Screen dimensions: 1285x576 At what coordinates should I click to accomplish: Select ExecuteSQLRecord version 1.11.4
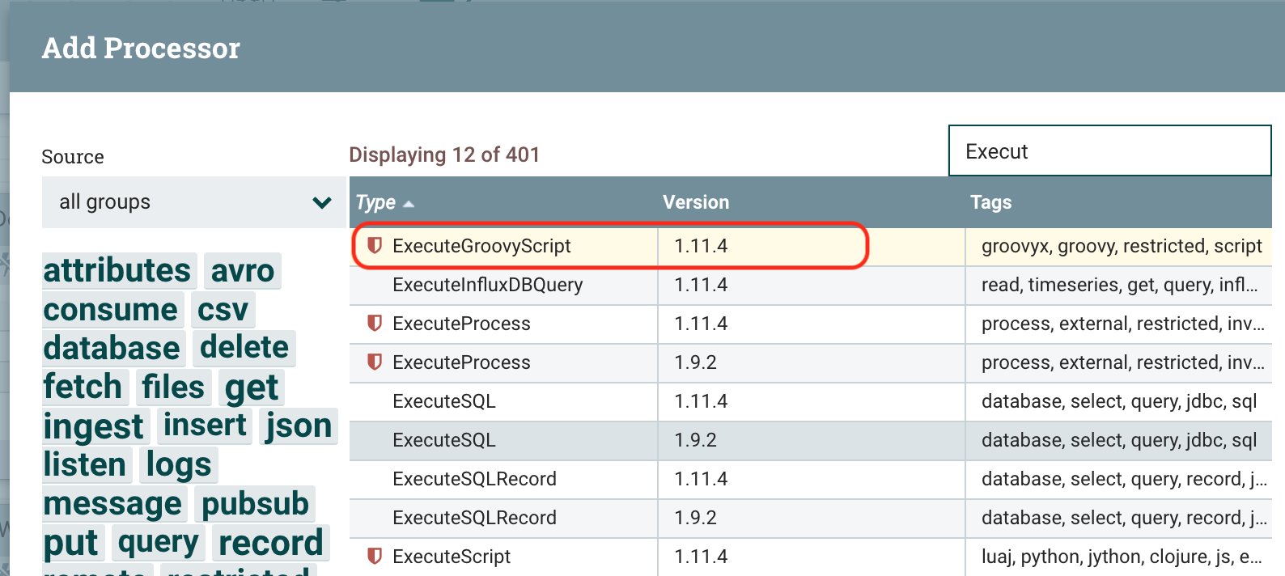point(474,479)
